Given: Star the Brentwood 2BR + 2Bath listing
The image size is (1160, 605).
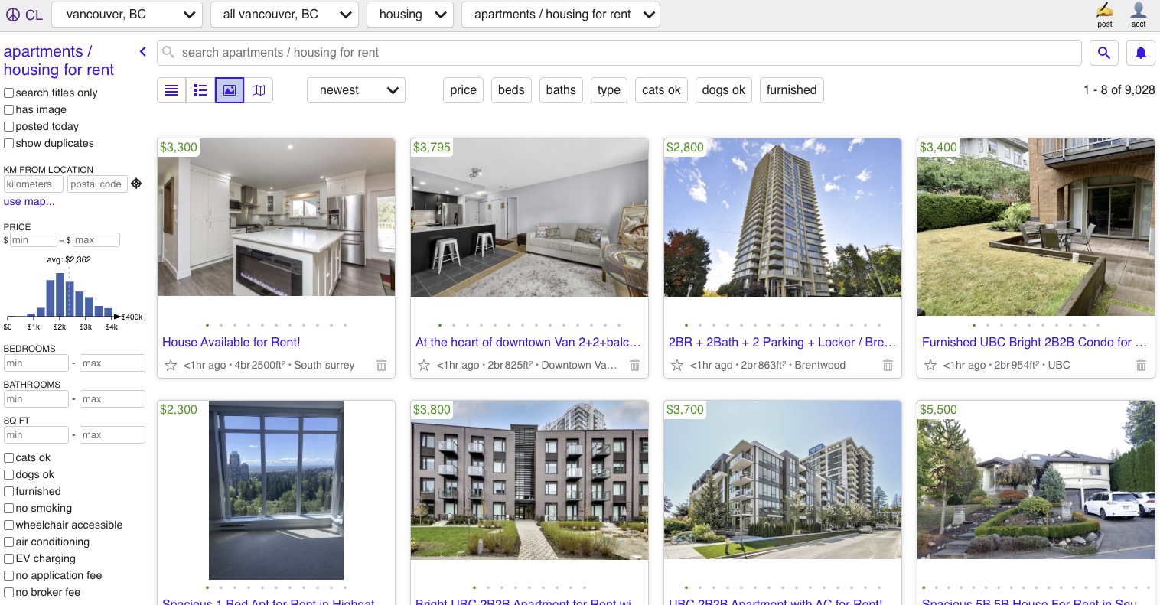Looking at the screenshot, I should click(677, 366).
